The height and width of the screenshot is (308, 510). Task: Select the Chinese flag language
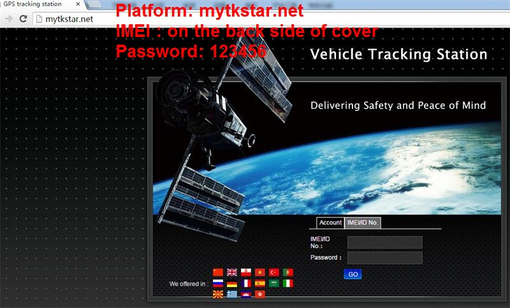click(218, 272)
